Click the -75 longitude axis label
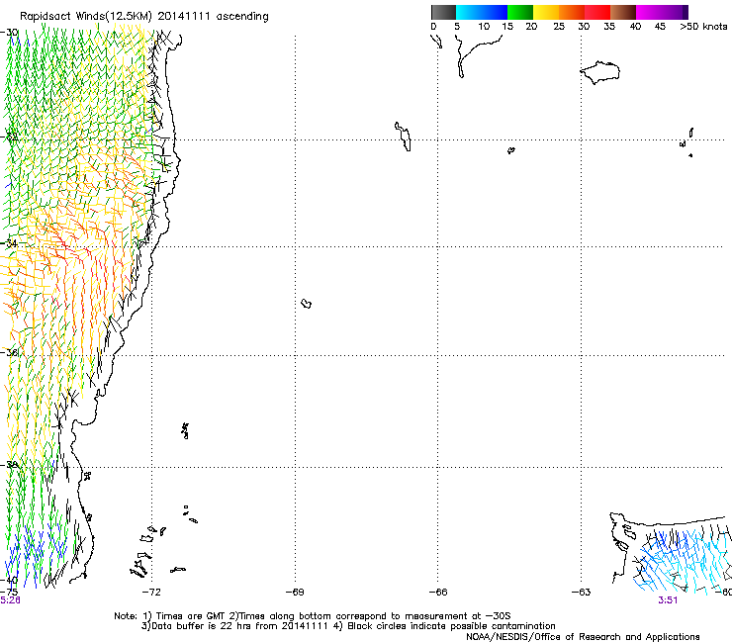This screenshot has width=732, height=643. 9,592
